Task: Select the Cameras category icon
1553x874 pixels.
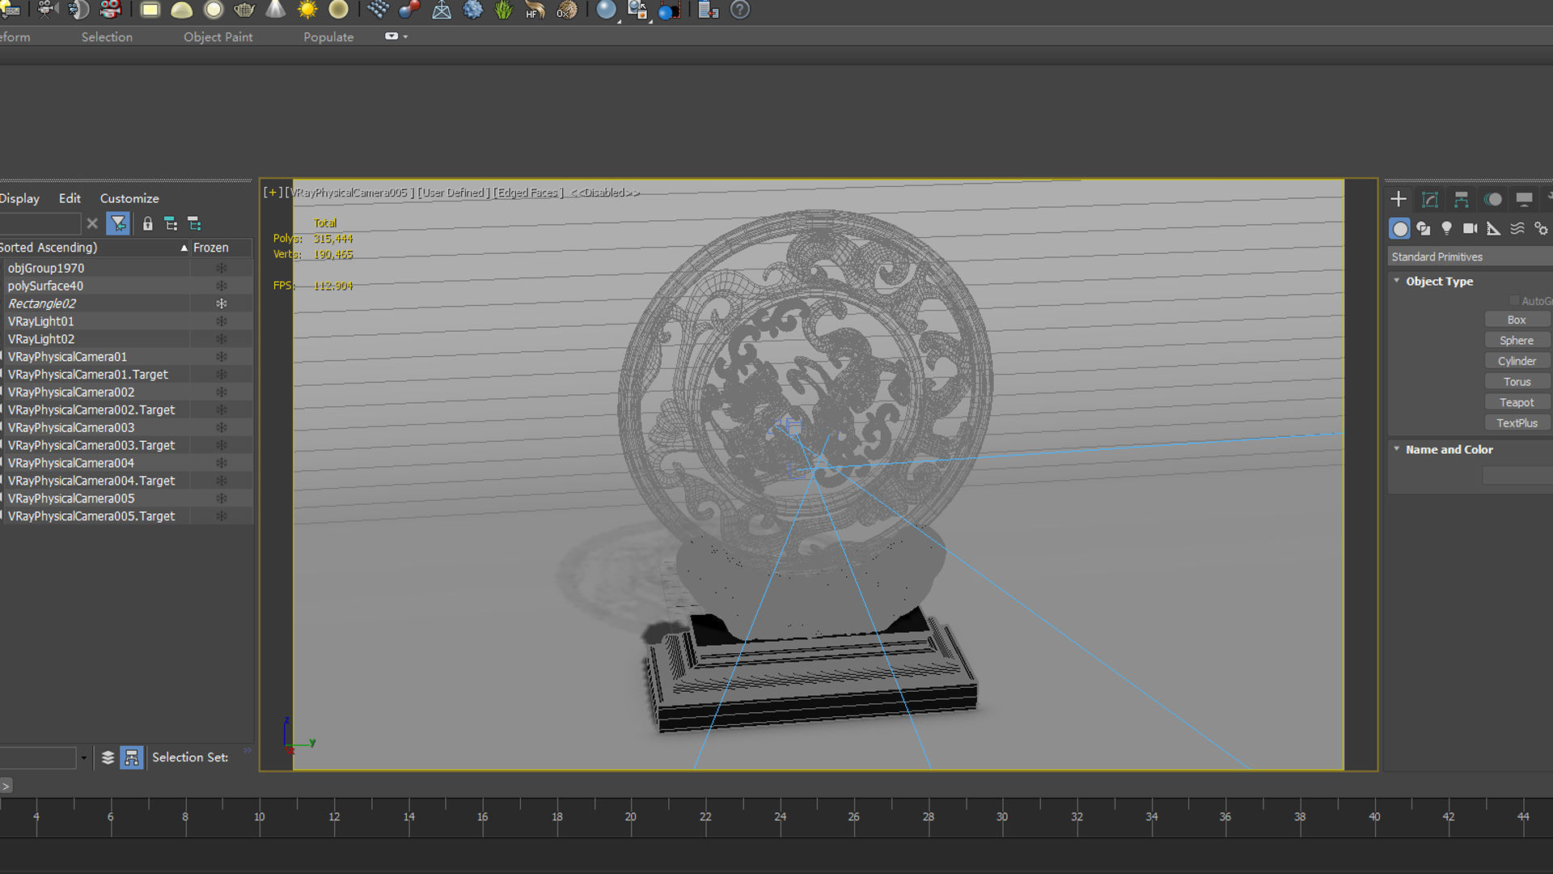Action: tap(1470, 229)
